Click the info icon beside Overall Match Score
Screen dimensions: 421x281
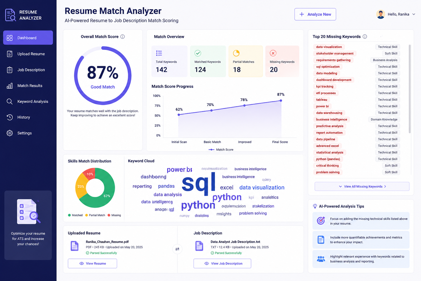123,36
